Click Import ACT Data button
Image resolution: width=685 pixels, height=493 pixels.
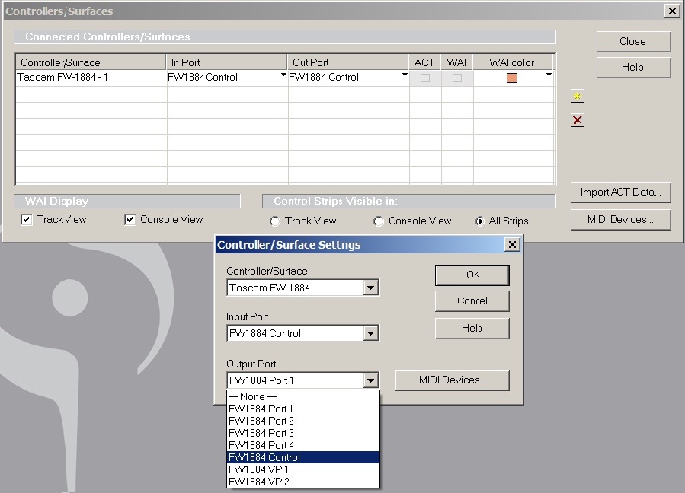tap(620, 192)
